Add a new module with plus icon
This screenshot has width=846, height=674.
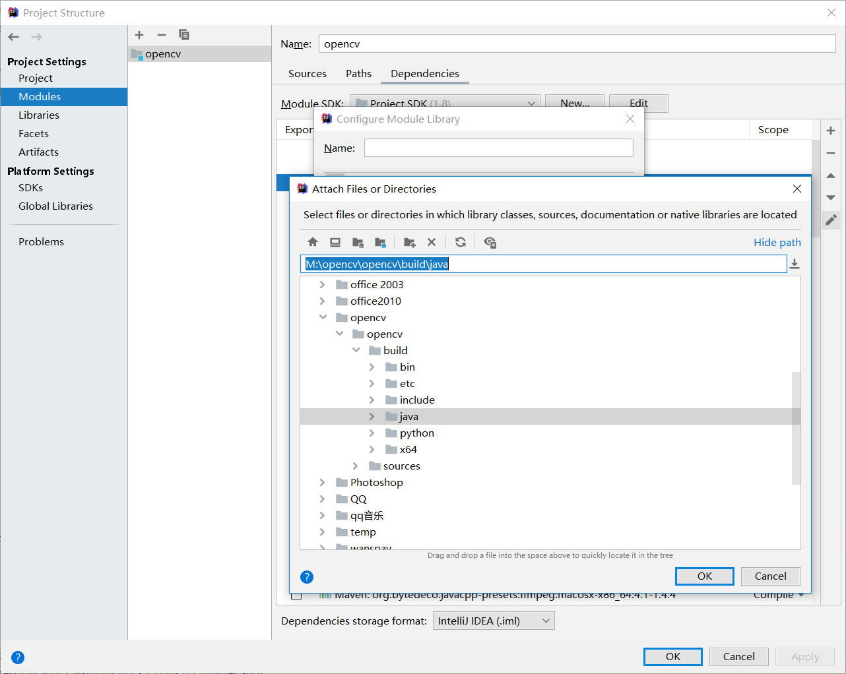click(x=139, y=35)
